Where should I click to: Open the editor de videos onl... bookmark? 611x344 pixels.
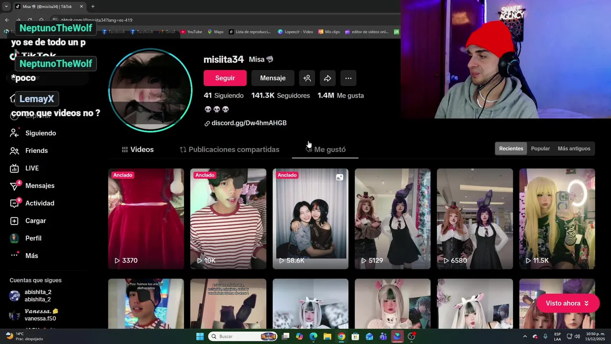pyautogui.click(x=367, y=32)
